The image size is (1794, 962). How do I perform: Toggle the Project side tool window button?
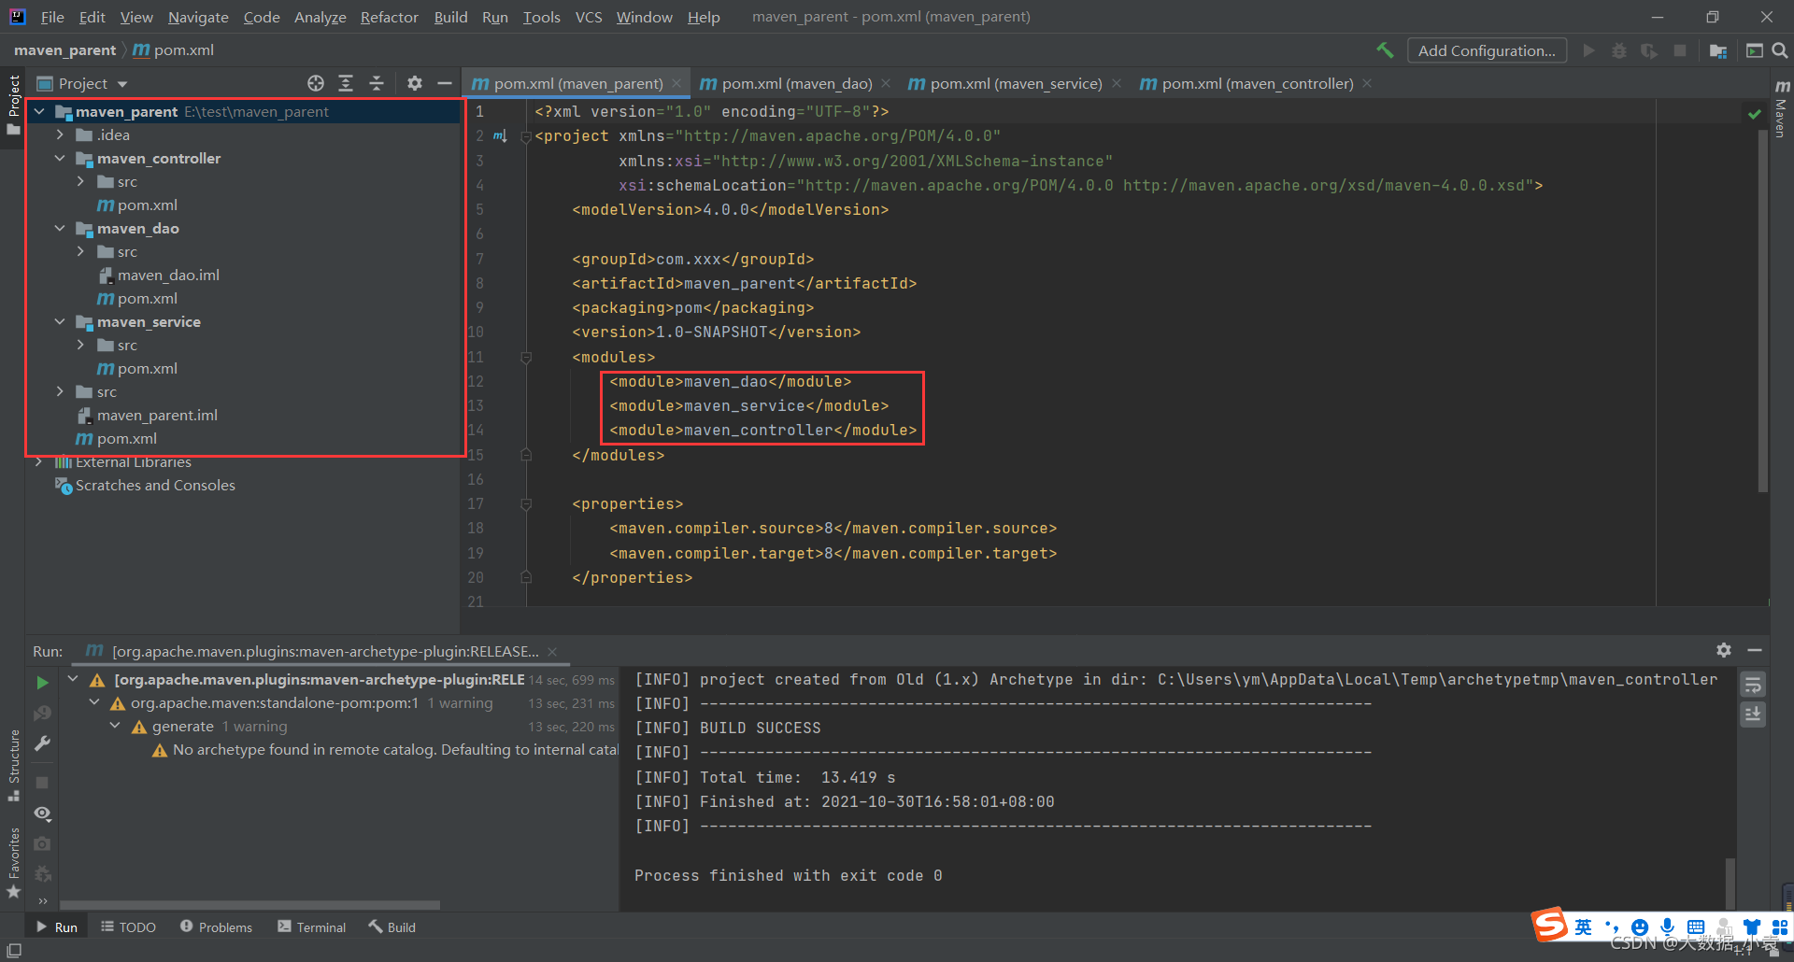pos(14,105)
